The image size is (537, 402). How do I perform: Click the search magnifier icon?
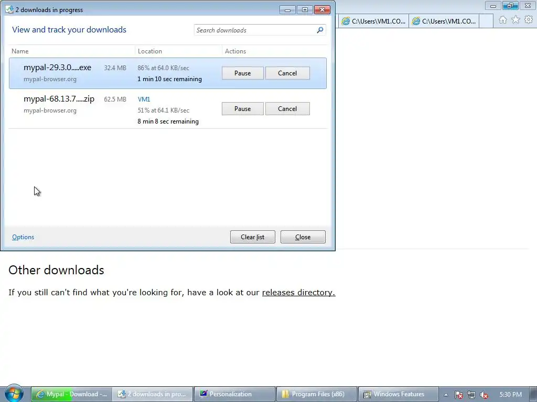coord(320,30)
